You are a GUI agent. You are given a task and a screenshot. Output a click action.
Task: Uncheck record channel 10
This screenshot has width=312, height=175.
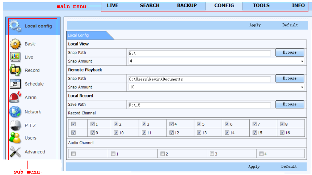click(x=116, y=132)
